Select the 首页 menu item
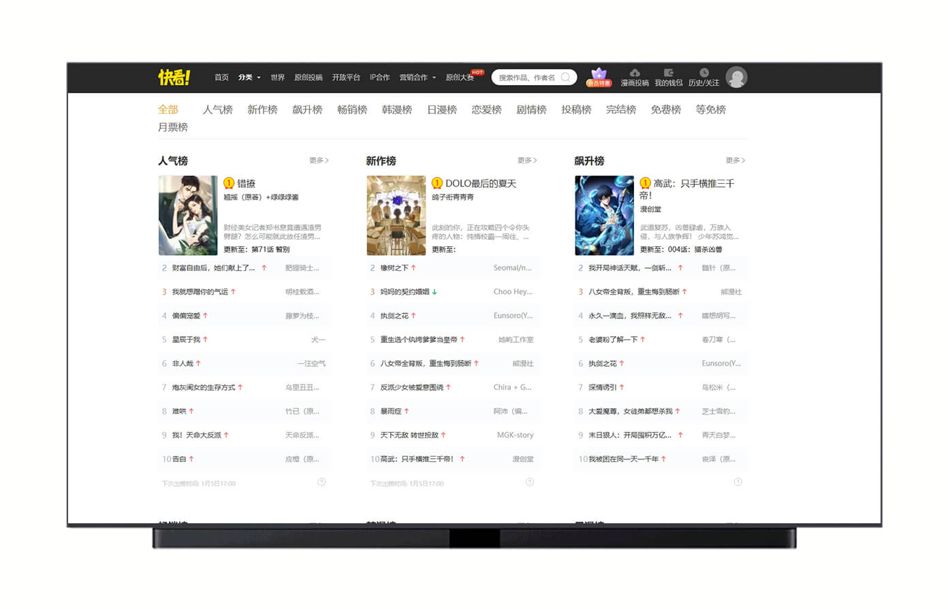The image size is (948, 609). coord(221,77)
